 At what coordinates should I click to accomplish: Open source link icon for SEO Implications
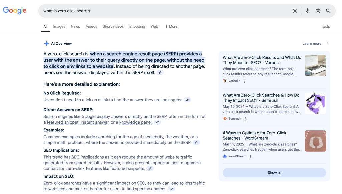pos(150,169)
